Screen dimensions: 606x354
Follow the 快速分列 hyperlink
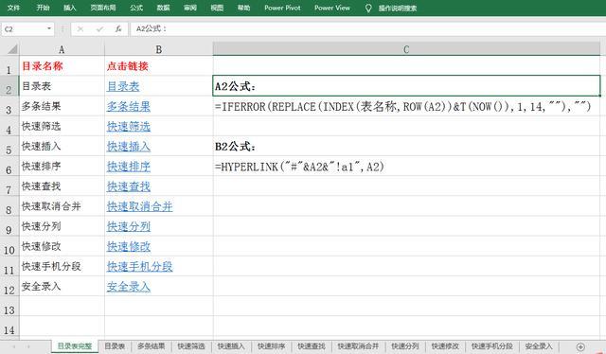pos(129,227)
